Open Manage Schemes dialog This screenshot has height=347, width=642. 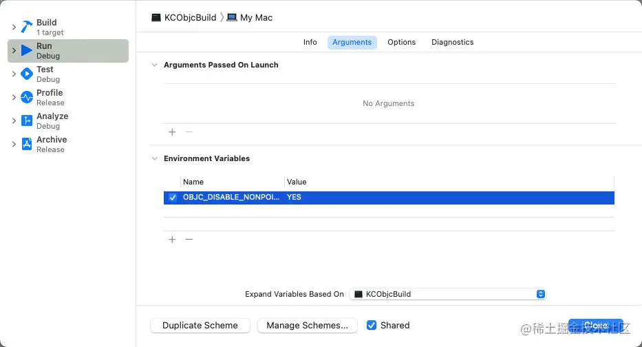coord(307,326)
